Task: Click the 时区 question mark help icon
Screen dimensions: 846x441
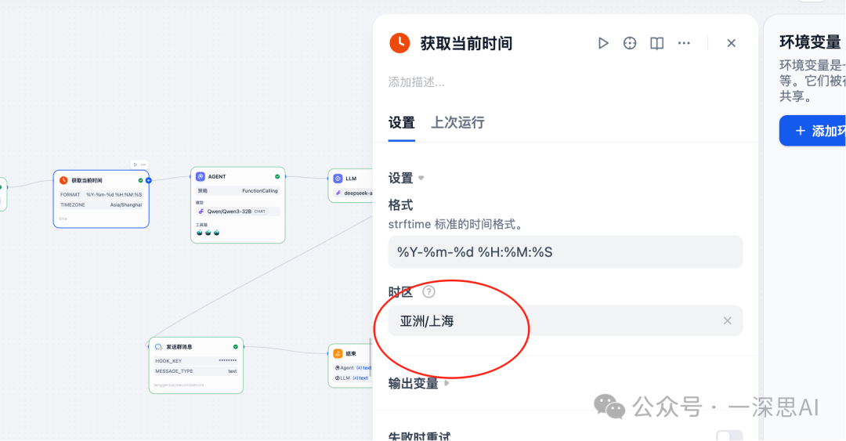Action: 428,292
